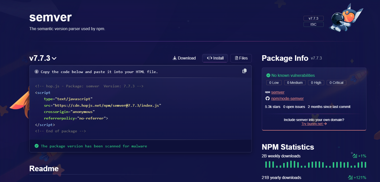Viewport: 380px width, 182px height.
Task: Click "Include semver into your own domain?" text
Action: pos(314,120)
